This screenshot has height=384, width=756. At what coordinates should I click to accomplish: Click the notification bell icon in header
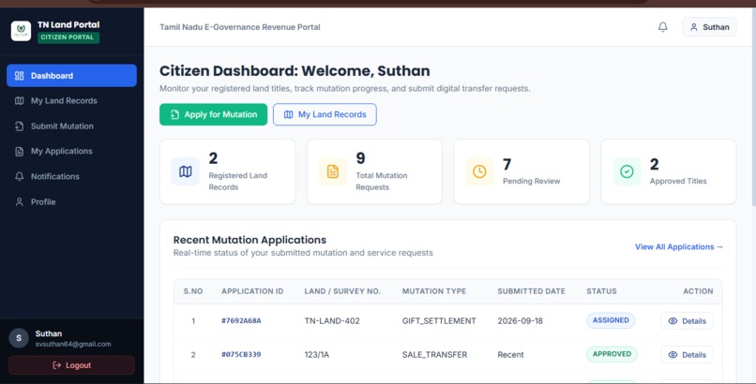click(x=663, y=27)
